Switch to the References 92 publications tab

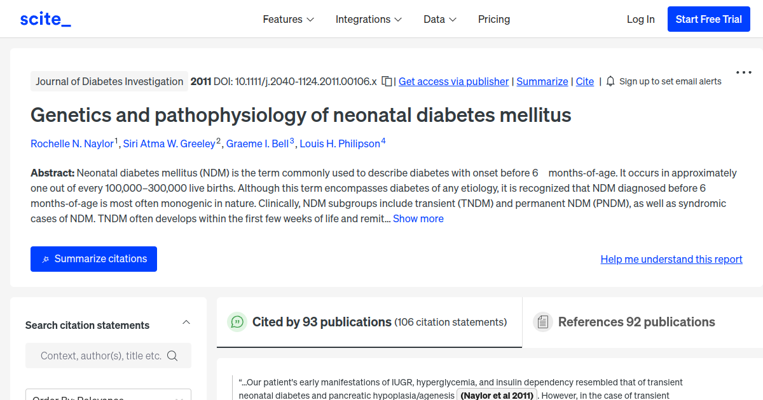tap(636, 322)
